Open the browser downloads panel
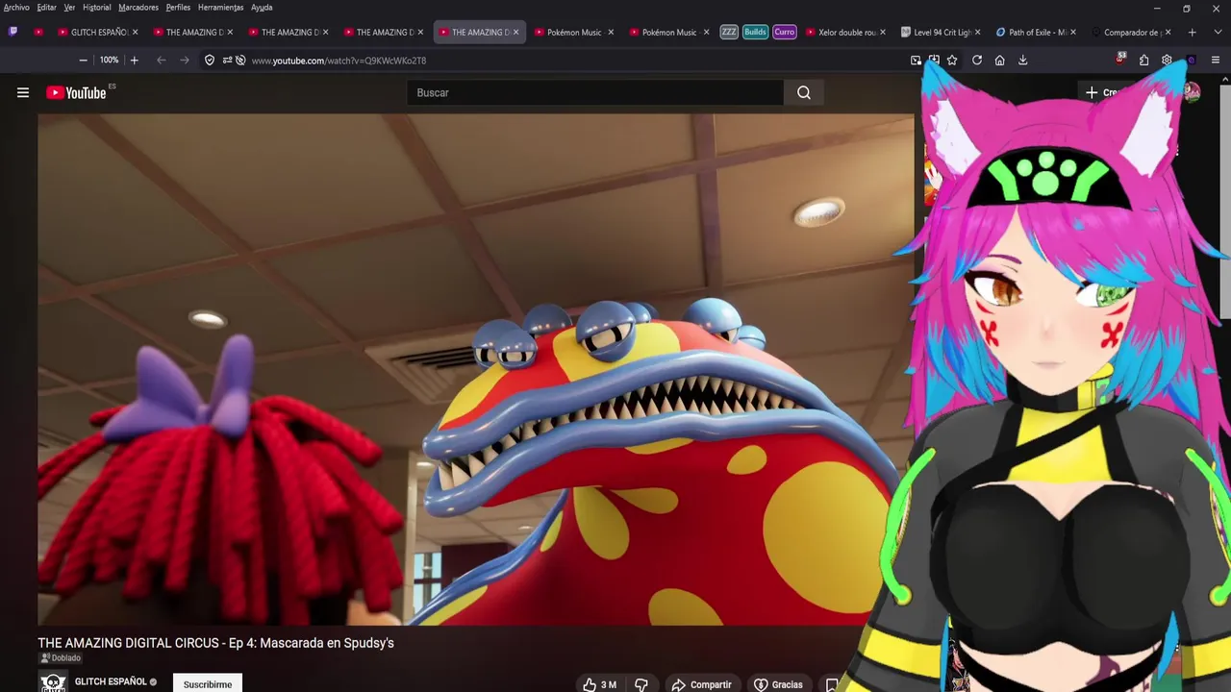 pos(1023,61)
